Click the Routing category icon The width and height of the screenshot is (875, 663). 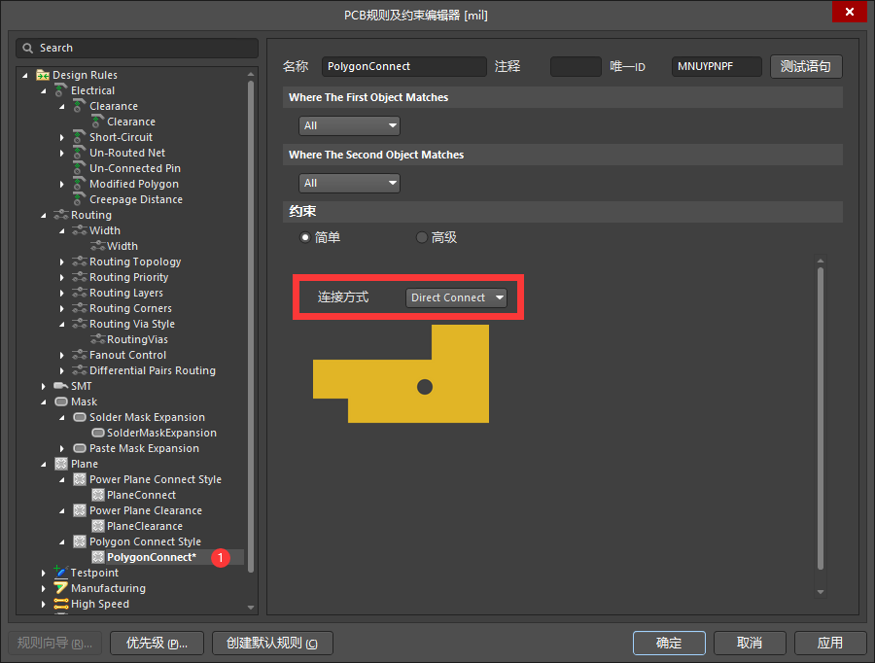pos(61,215)
